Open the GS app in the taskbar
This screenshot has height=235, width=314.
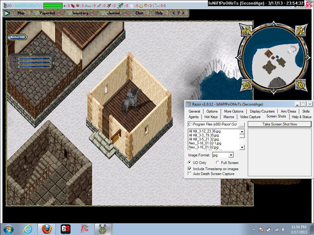66,229
